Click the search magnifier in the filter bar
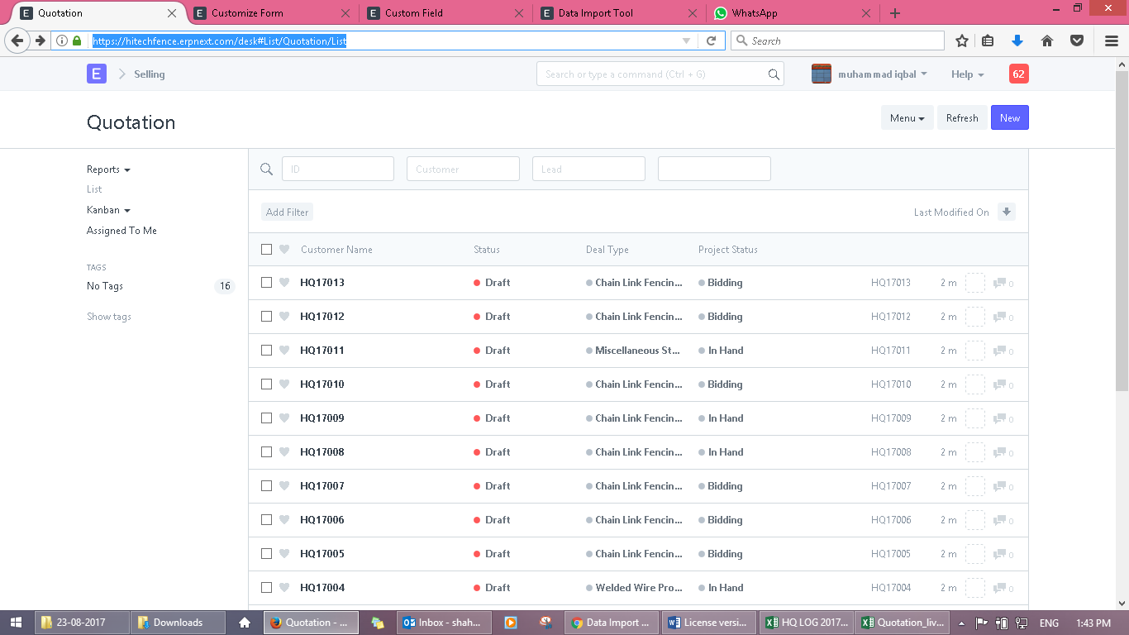Image resolution: width=1129 pixels, height=635 pixels. (266, 168)
